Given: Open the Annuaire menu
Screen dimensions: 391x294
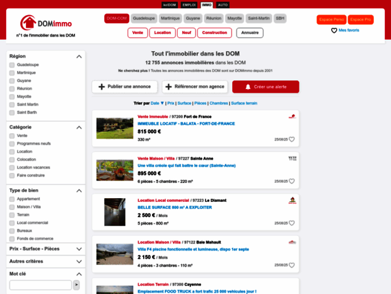Looking at the screenshot, I should (250, 33).
